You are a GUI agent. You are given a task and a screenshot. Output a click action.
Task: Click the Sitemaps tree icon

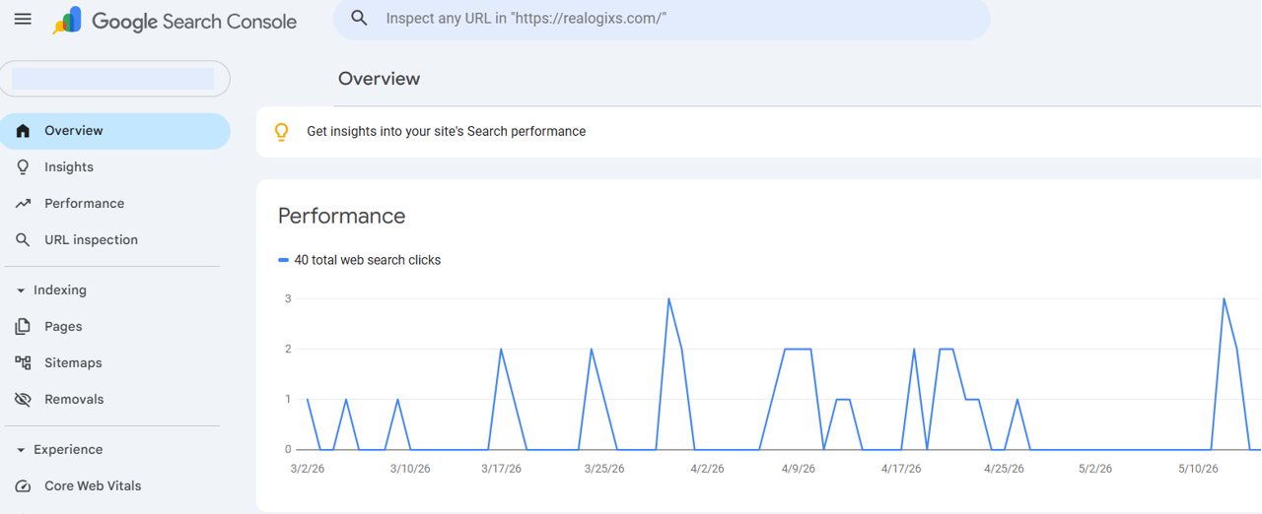[x=23, y=363]
